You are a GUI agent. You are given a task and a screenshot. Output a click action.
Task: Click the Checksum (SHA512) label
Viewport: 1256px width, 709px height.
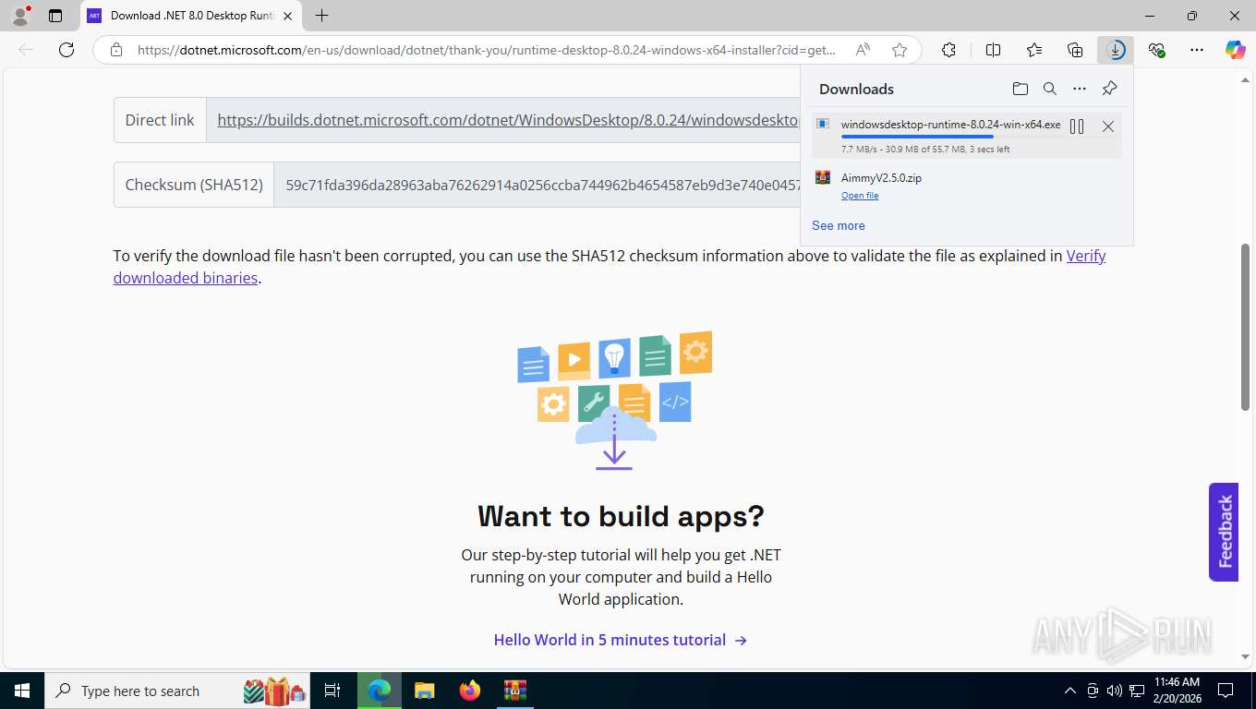click(x=194, y=185)
